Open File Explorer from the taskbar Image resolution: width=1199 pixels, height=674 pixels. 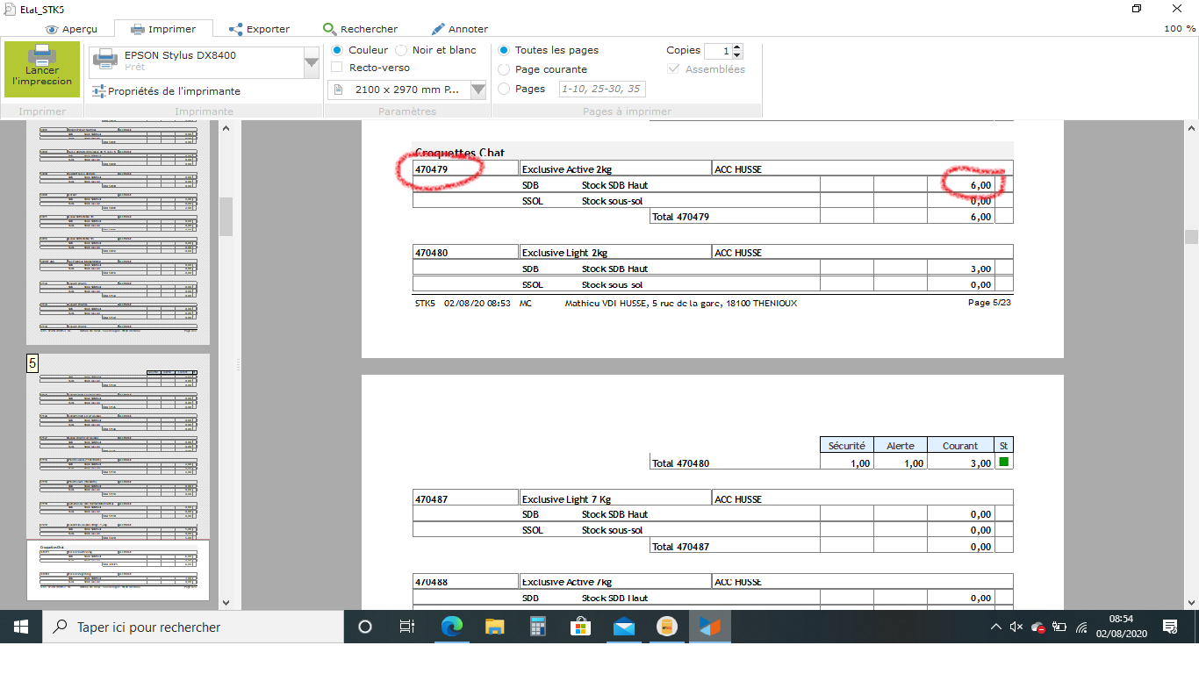[x=495, y=627]
